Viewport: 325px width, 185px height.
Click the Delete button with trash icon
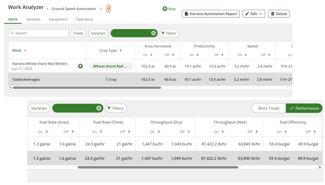click(x=279, y=14)
